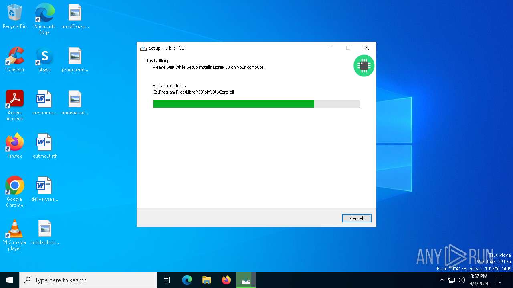Open the volume control tray icon
Viewport: 513px width, 288px height.
click(x=461, y=280)
